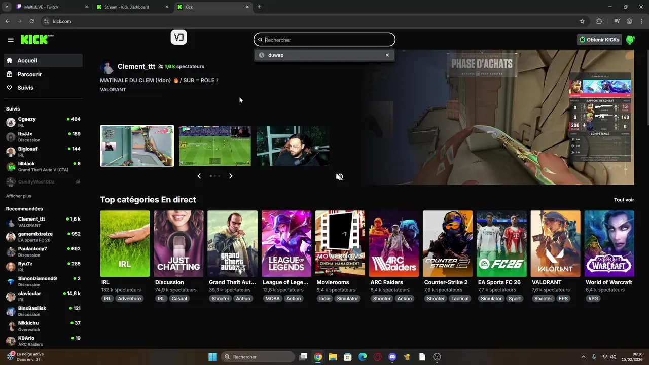Open Windows Start menu
649x365 pixels.
pyautogui.click(x=212, y=357)
